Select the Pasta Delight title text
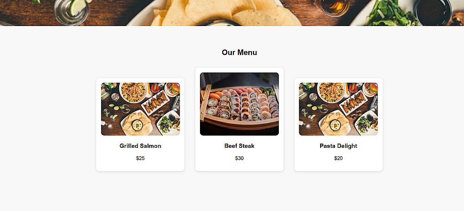Screen dimensions: 464x211 [x=338, y=146]
